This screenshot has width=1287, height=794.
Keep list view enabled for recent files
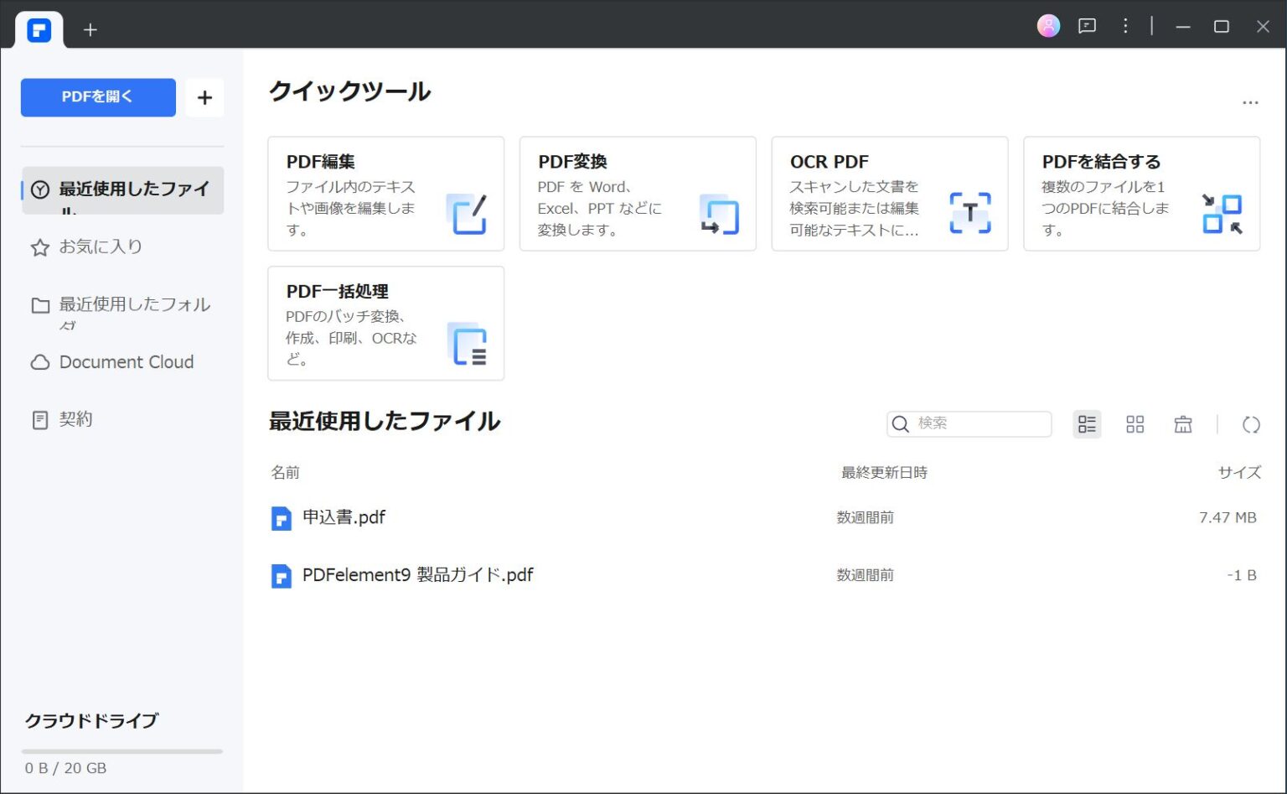[1087, 424]
